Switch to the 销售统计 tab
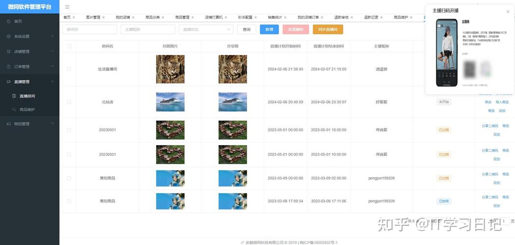This screenshot has width=515, height=245. [275, 17]
